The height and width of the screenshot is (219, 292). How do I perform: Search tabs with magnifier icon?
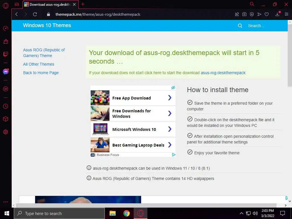click(x=252, y=4)
